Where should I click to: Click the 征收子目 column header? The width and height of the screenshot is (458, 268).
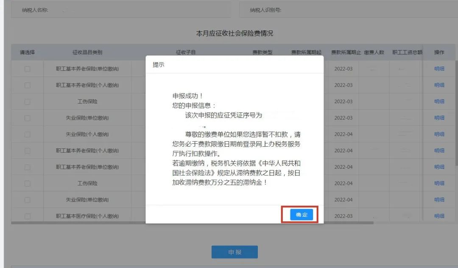pos(186,52)
